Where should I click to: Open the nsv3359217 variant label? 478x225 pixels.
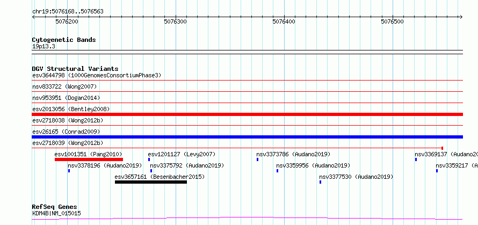pos(457,165)
